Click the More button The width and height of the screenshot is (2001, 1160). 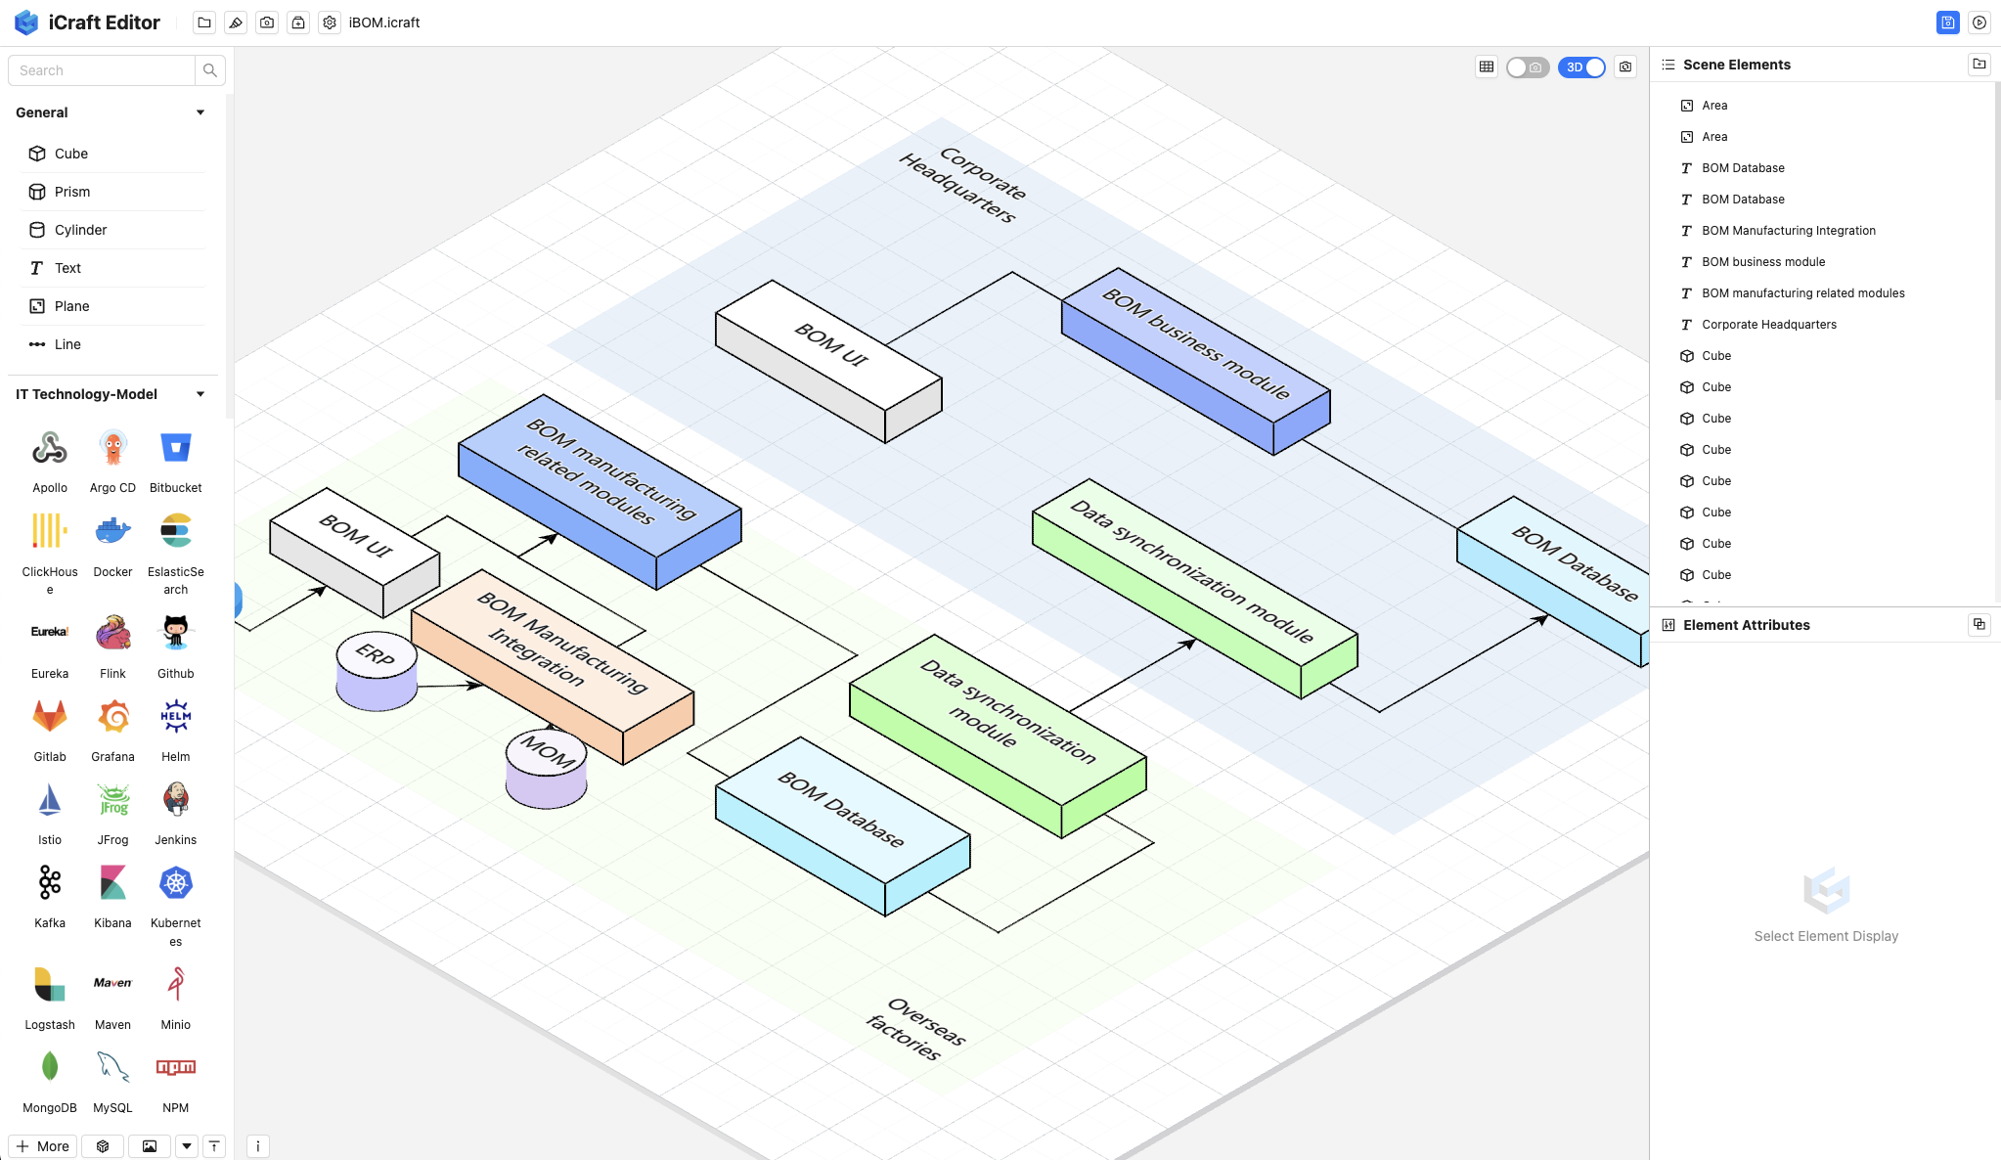pos(43,1146)
